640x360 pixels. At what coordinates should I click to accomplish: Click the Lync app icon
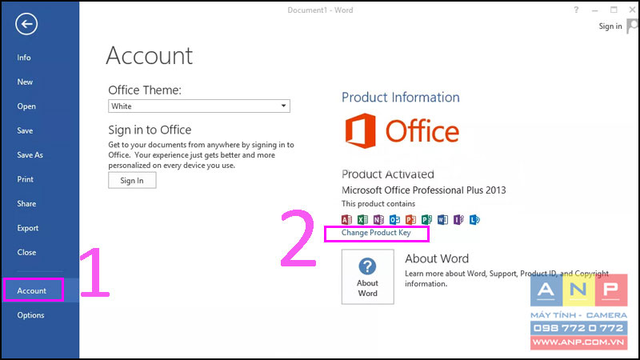click(474, 219)
